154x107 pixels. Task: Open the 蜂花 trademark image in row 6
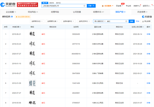32,83
